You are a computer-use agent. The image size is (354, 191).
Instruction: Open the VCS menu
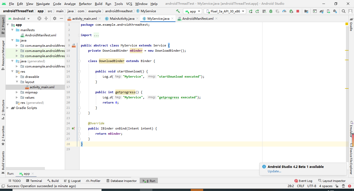click(129, 4)
